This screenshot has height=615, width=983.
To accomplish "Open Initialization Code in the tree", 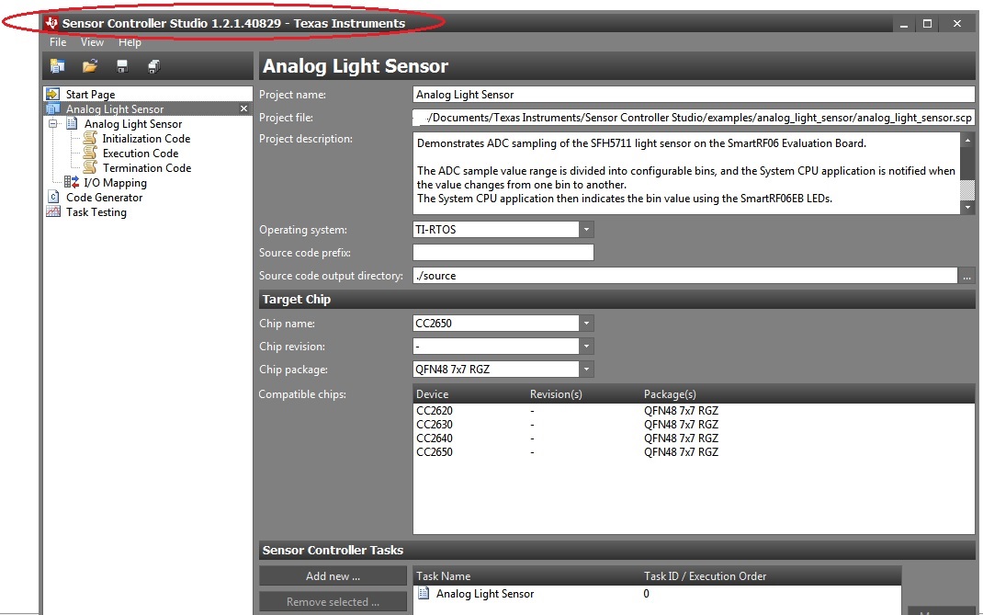I will 146,138.
